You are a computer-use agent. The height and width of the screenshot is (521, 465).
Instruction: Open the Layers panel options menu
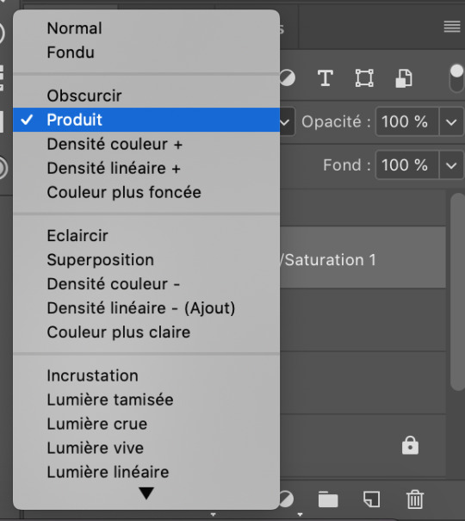click(x=452, y=27)
